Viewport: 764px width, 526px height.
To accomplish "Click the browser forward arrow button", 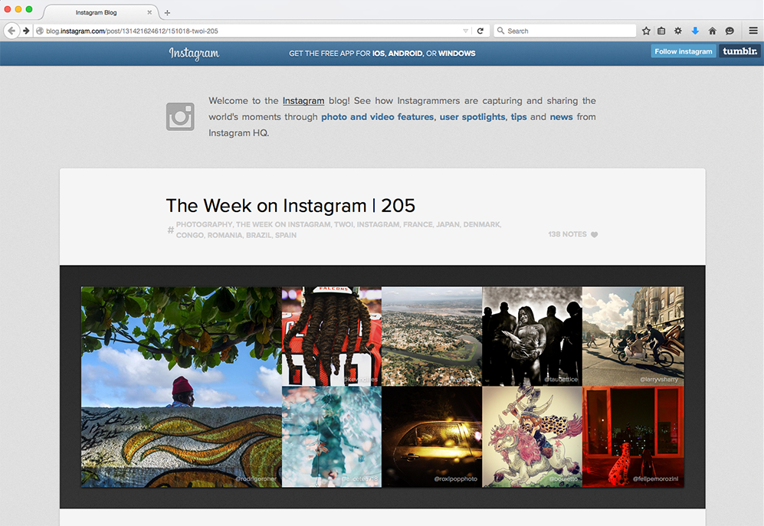I will pyautogui.click(x=26, y=31).
